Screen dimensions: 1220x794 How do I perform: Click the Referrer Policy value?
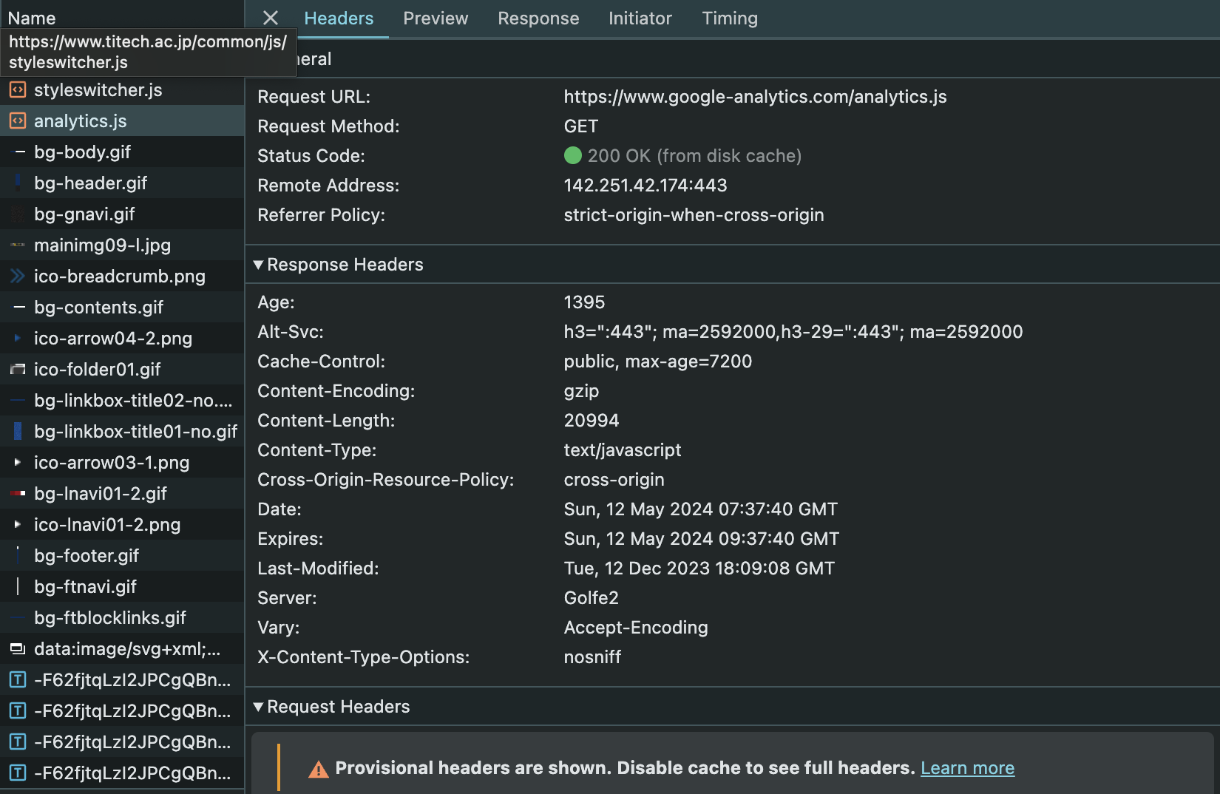tap(694, 215)
